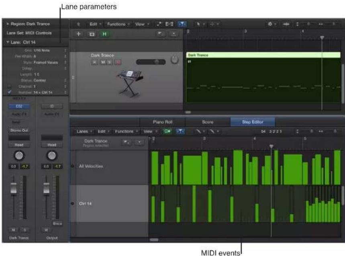Open command-click pencil tool menu in Step Editor
This screenshot has height=256, width=345.
(x=214, y=131)
